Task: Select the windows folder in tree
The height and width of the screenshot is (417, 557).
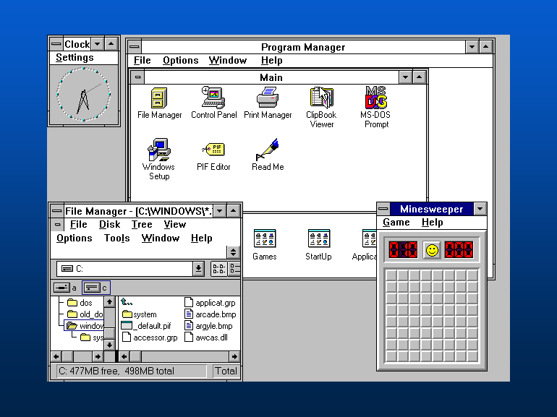Action: [85, 326]
